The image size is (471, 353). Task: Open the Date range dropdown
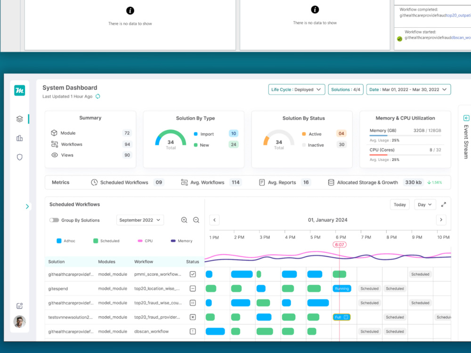click(408, 89)
